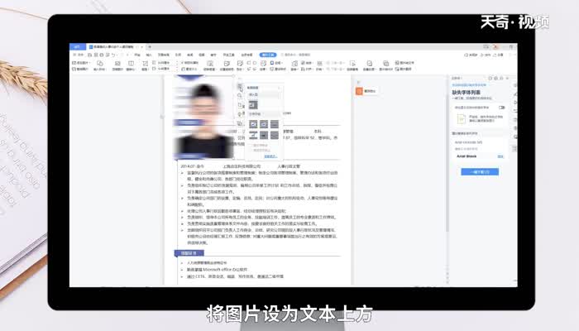Choose the first wrap style in the bottom row
579x331 pixels.
[x=253, y=135]
